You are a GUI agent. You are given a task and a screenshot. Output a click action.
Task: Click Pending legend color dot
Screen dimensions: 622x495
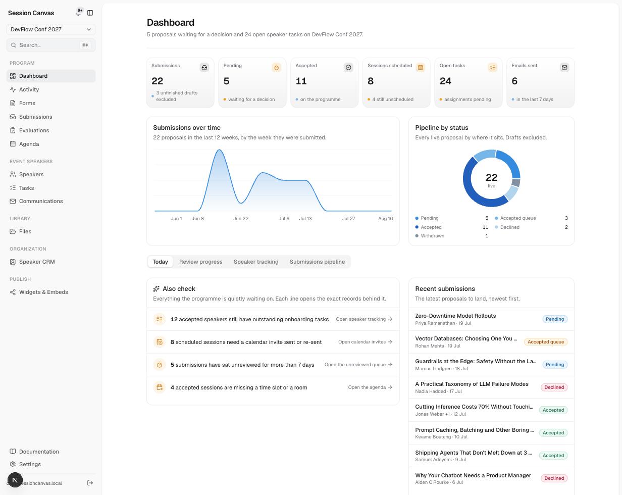[x=417, y=218]
